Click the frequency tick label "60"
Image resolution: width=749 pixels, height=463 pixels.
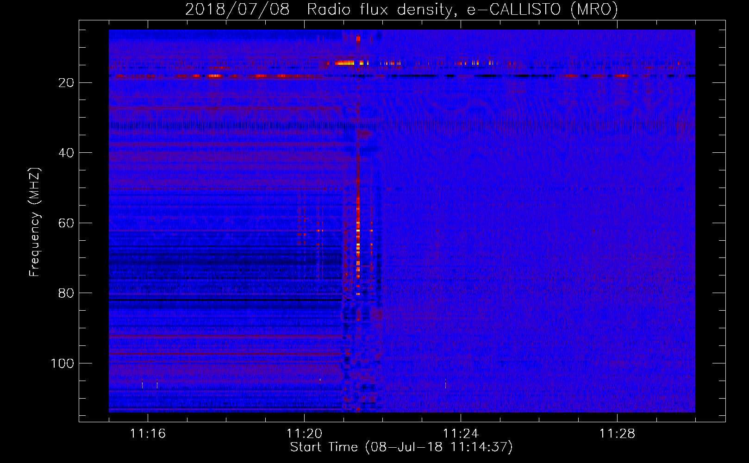(x=67, y=223)
